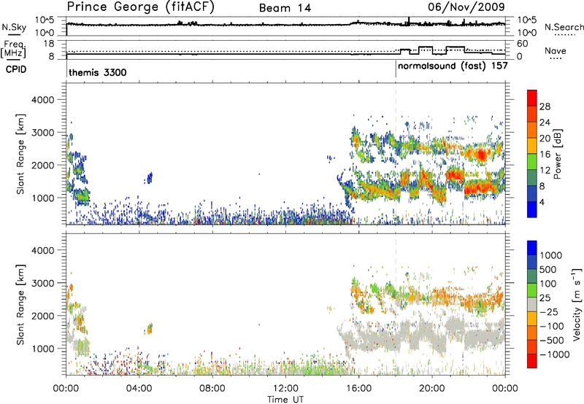Click the '16:00' time axis tick label
Viewport: 584px width, 404px height.
358,389
